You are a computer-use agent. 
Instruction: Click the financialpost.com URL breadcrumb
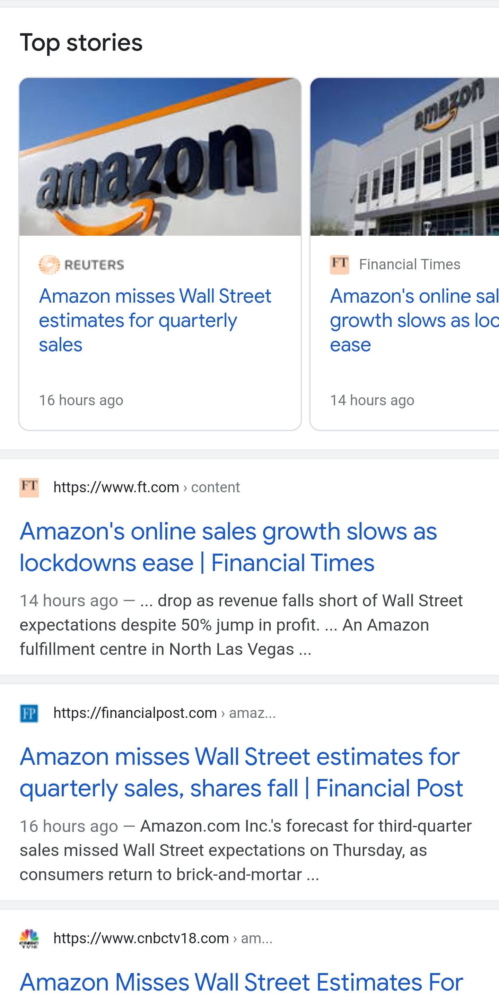coord(164,713)
